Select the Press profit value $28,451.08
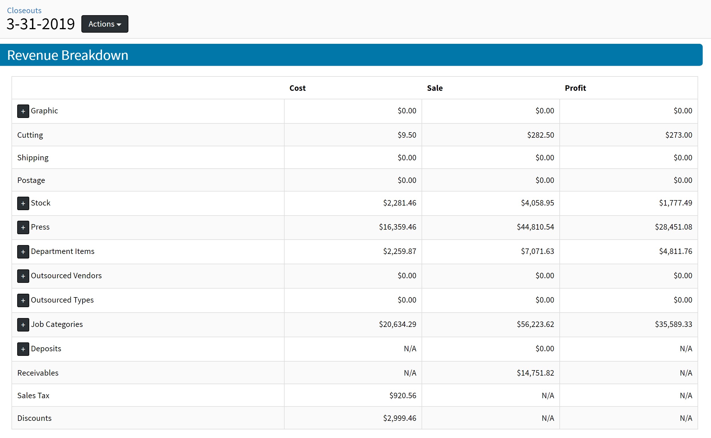711x438 pixels. (673, 227)
